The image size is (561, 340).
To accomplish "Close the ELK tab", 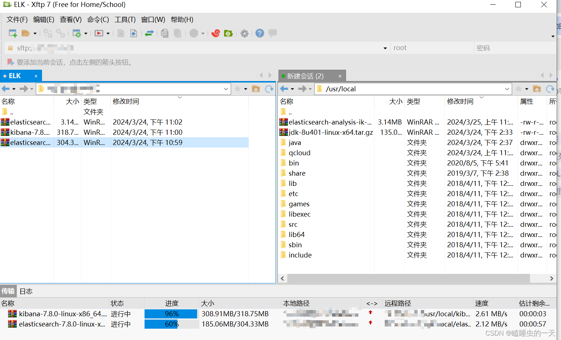I will (x=36, y=76).
